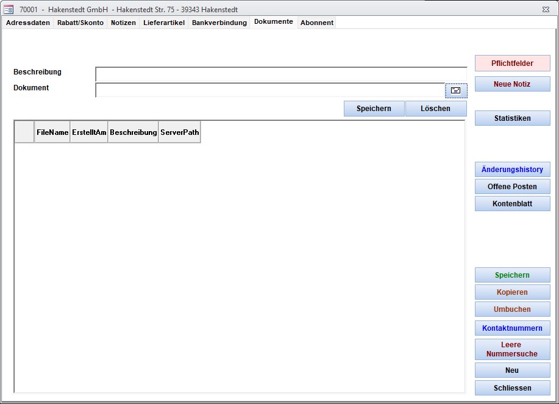Switch to the Abonnent tab
This screenshot has width=559, height=404.
coord(317,23)
